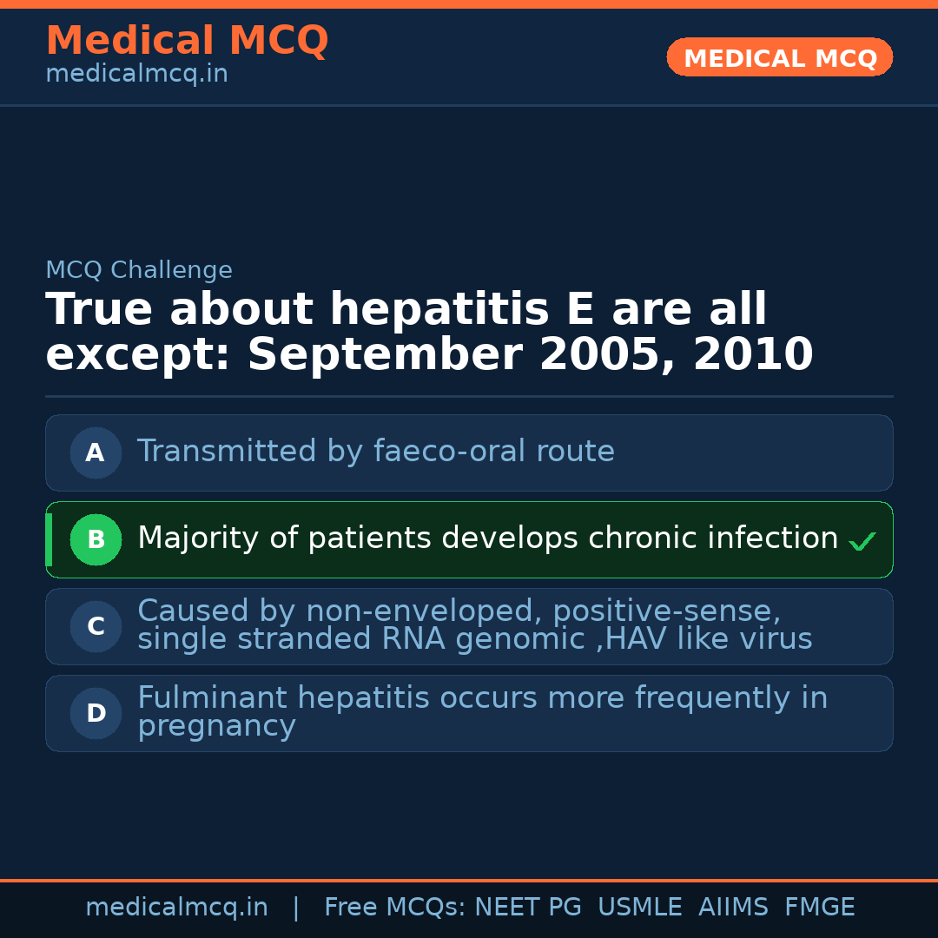Select the 'Caused by non-enveloped' RNA virus option
Image resolution: width=938 pixels, height=938 pixels.
click(x=474, y=625)
